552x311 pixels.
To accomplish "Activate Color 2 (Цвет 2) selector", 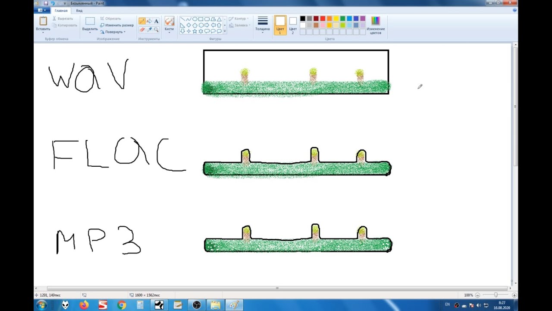I will pos(293,25).
